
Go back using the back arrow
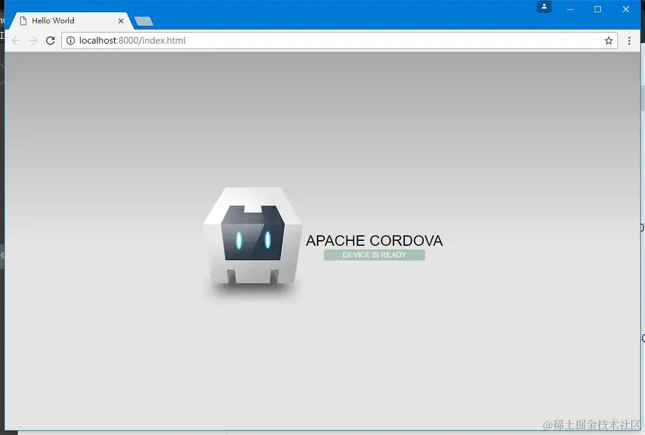pos(16,41)
